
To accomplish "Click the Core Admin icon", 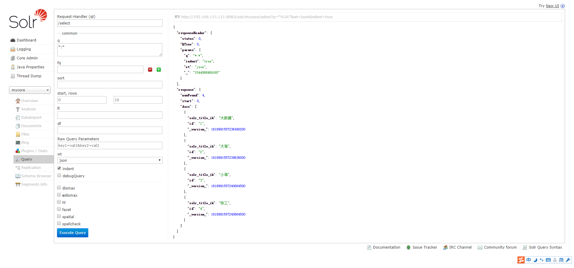I will coord(13,58).
